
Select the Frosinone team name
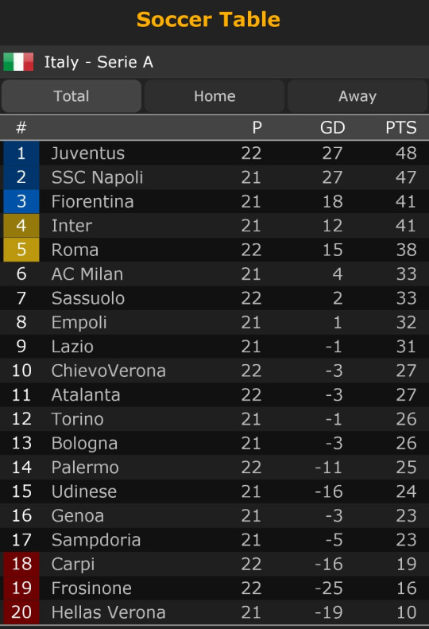tap(91, 588)
